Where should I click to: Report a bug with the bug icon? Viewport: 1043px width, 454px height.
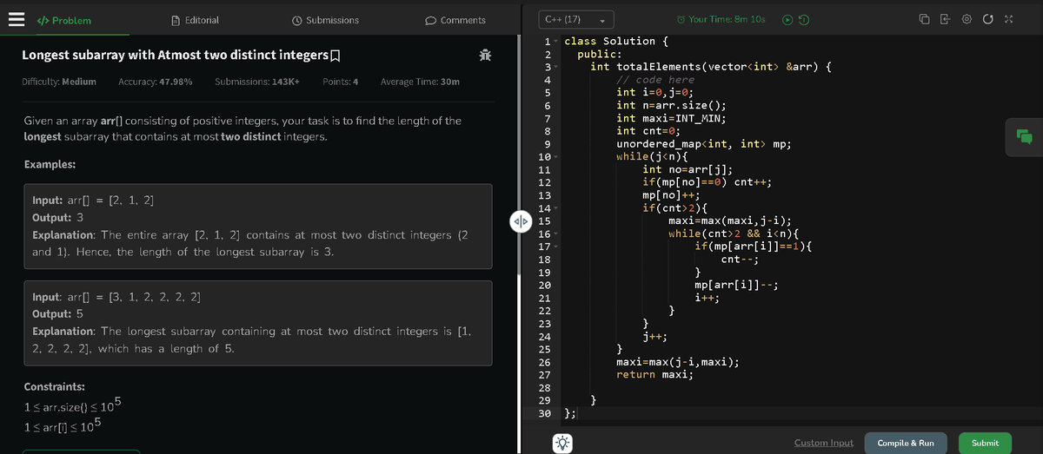[x=485, y=56]
